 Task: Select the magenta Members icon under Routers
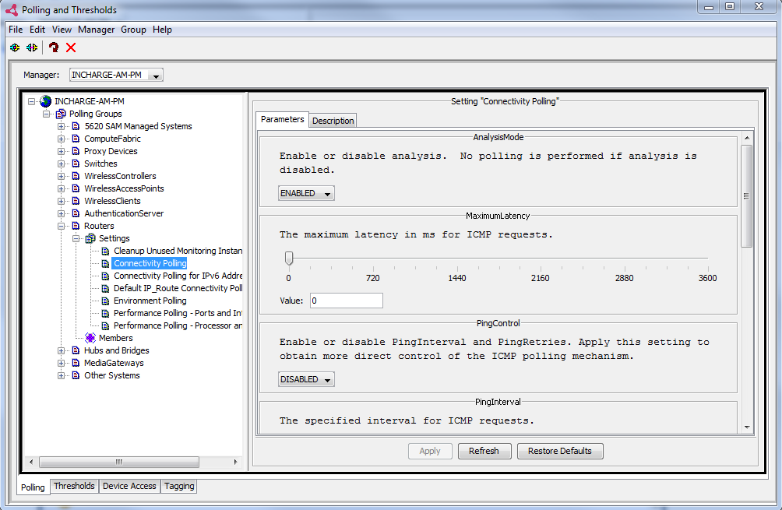90,338
